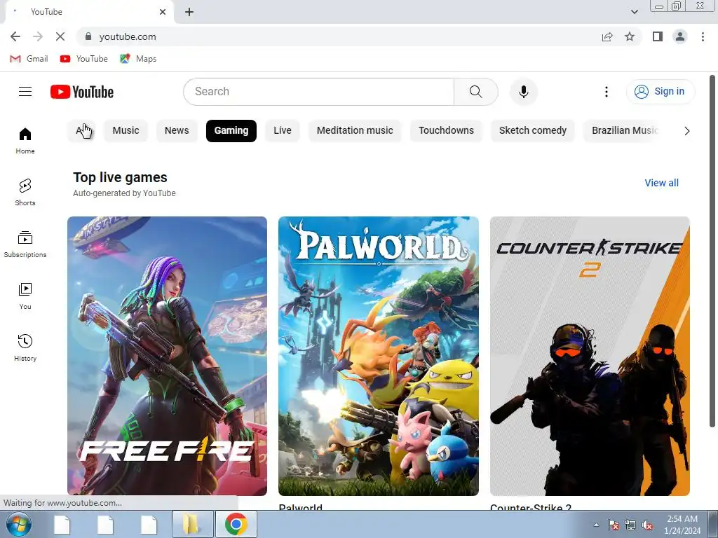Image resolution: width=718 pixels, height=538 pixels.
Task: Open the Gmail bookmark
Action: (29, 59)
